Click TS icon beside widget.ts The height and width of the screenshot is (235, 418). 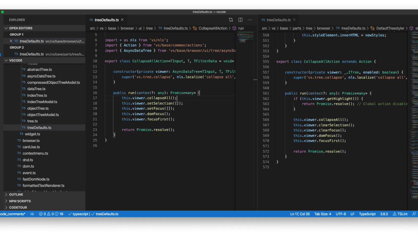click(x=22, y=134)
